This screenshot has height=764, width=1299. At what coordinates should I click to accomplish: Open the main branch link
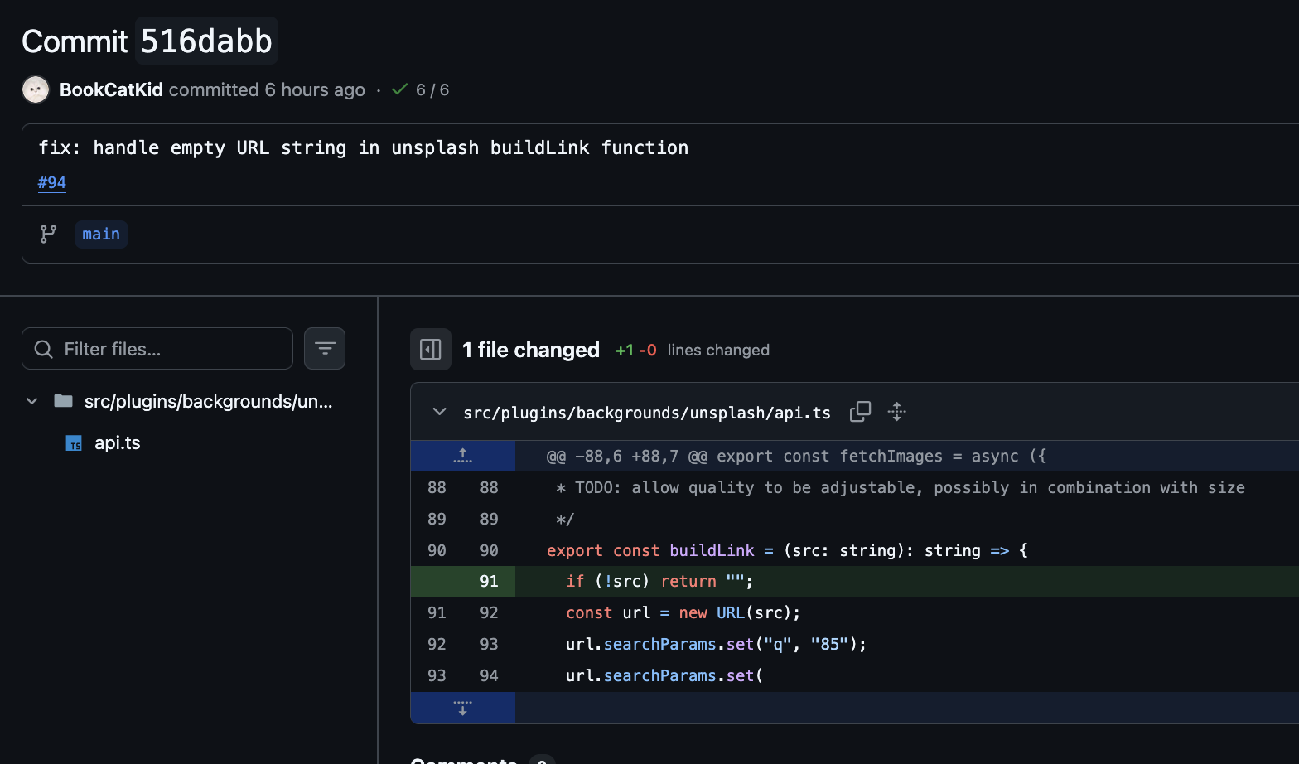point(101,235)
